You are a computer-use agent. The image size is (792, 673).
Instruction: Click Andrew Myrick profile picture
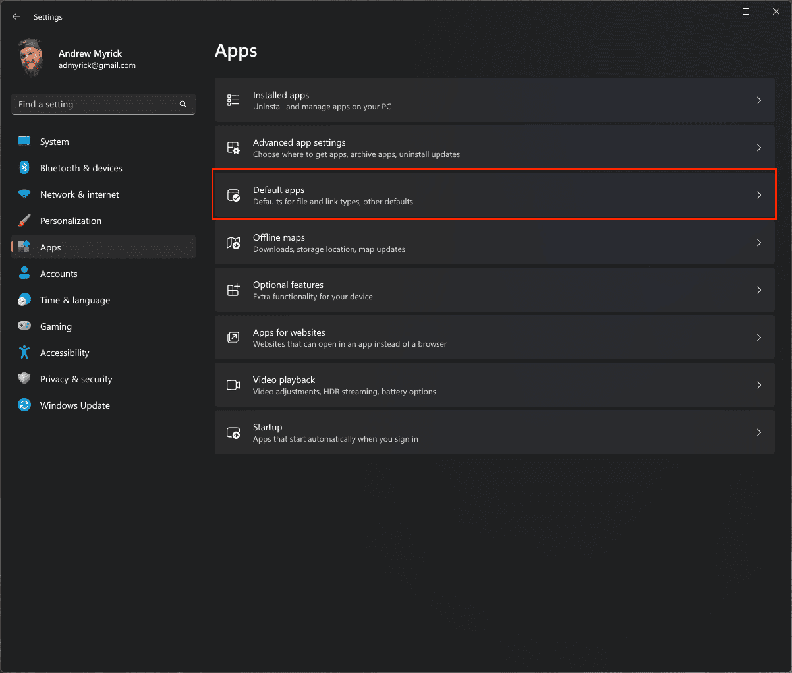click(31, 59)
